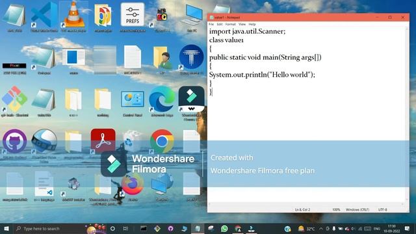Open the notification center icon
The image size is (416, 234).
(408, 228)
